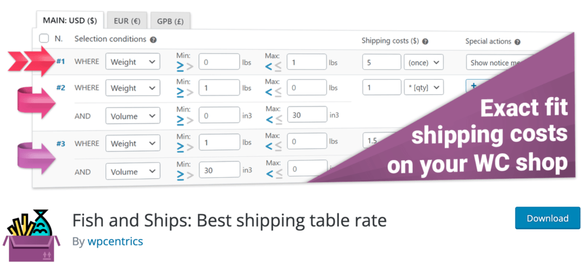The width and height of the screenshot is (582, 276).
Task: Click the Max volume field showing 30
Action: tap(307, 115)
